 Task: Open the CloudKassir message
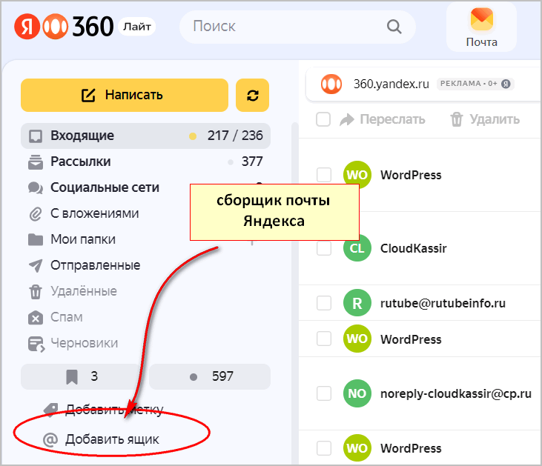420,248
